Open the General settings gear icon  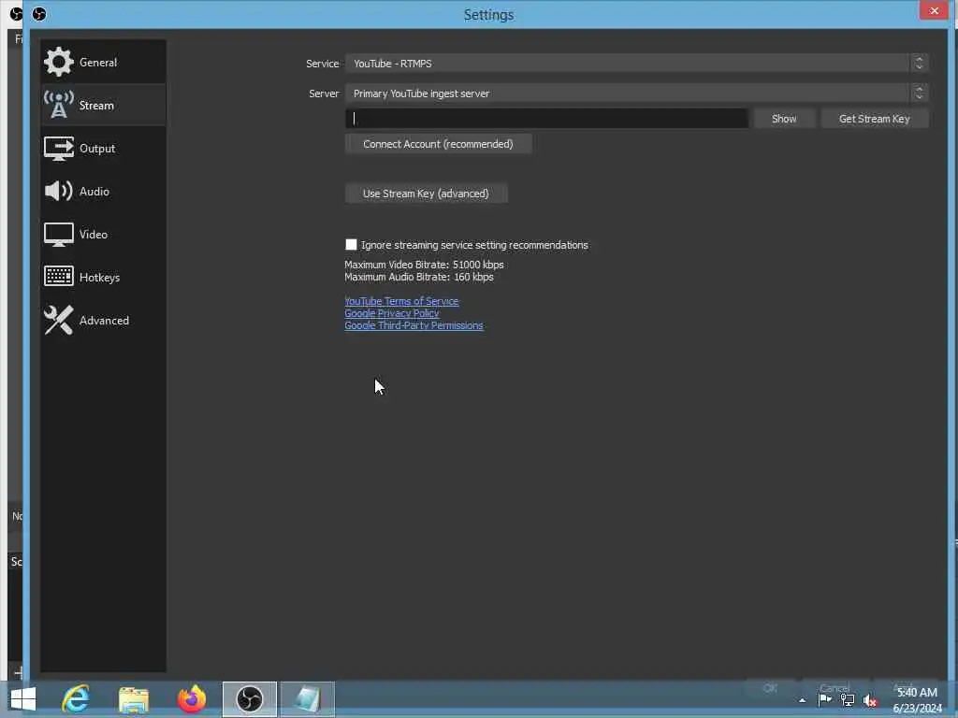click(59, 62)
